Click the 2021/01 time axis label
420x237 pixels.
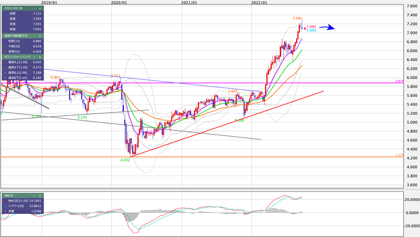point(189,2)
